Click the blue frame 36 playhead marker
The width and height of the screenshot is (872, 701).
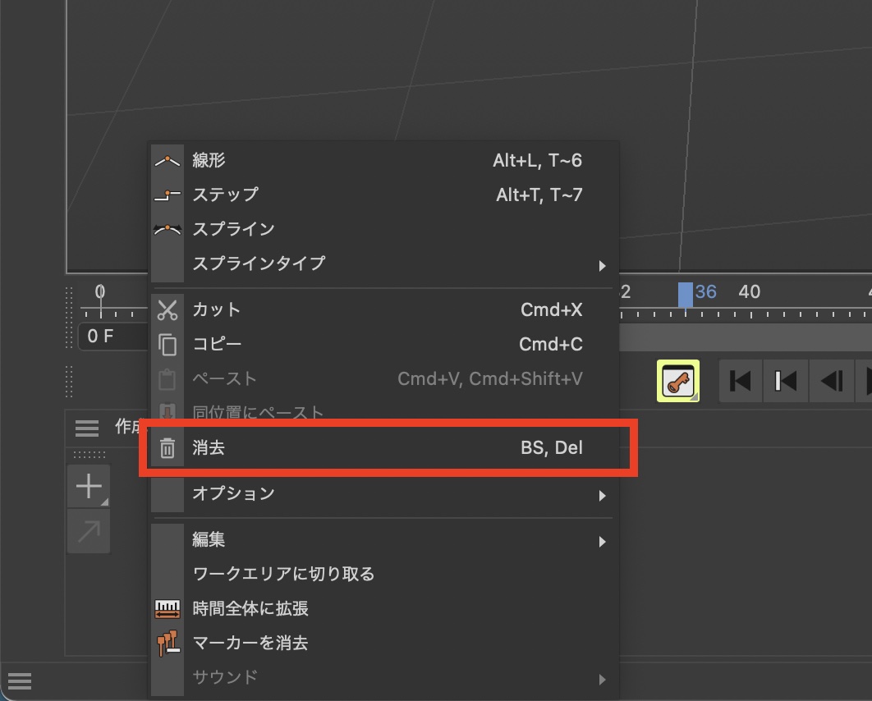685,294
